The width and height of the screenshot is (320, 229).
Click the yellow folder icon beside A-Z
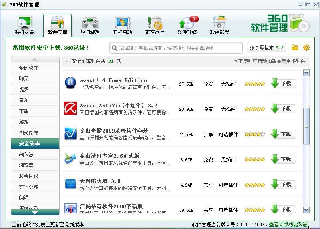coord(295,48)
